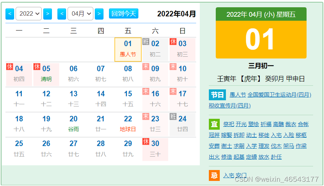The image size is (324, 186).
Task: Click the 修造 link
Action: tap(227, 157)
